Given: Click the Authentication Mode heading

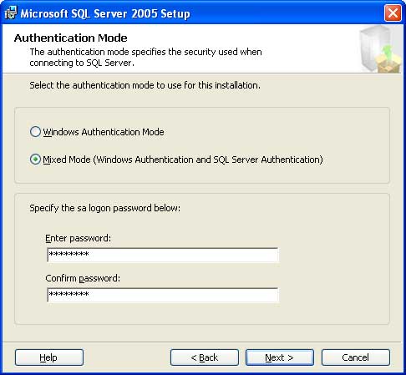Looking at the screenshot, I should click(x=71, y=38).
